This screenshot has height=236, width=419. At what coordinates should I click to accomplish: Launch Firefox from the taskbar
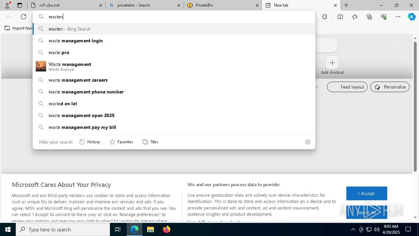pyautogui.click(x=166, y=229)
